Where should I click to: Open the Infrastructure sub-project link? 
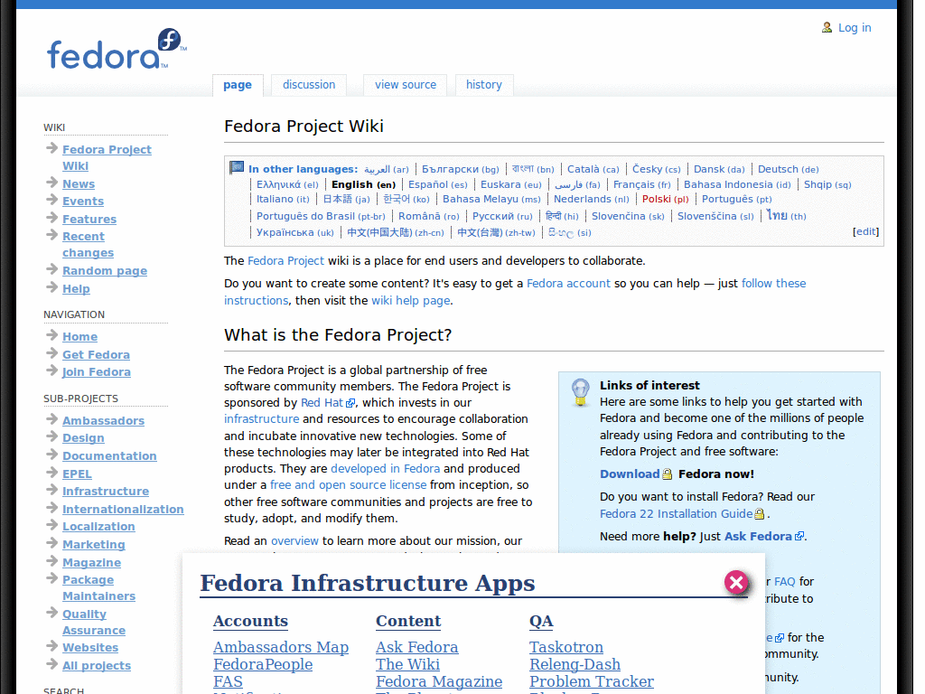click(x=106, y=491)
